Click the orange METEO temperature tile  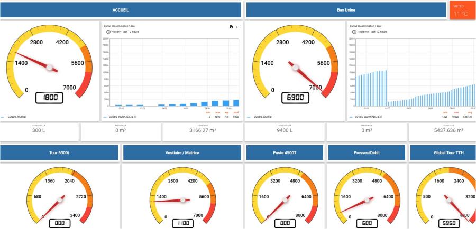coord(459,11)
